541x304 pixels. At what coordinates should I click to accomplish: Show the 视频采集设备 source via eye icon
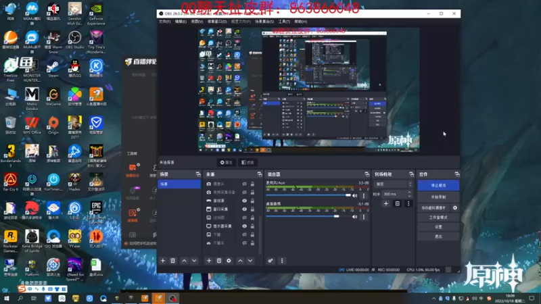click(x=244, y=193)
